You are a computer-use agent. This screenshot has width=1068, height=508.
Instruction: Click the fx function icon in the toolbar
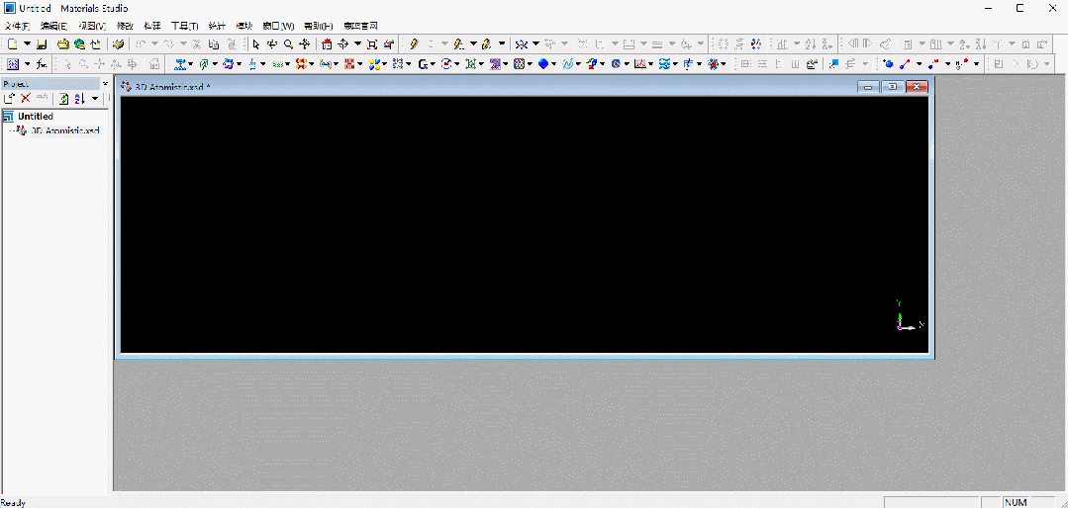[x=42, y=64]
